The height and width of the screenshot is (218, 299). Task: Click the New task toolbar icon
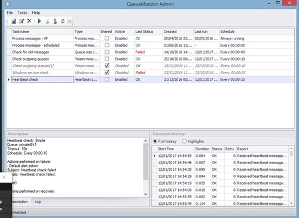[14, 21]
